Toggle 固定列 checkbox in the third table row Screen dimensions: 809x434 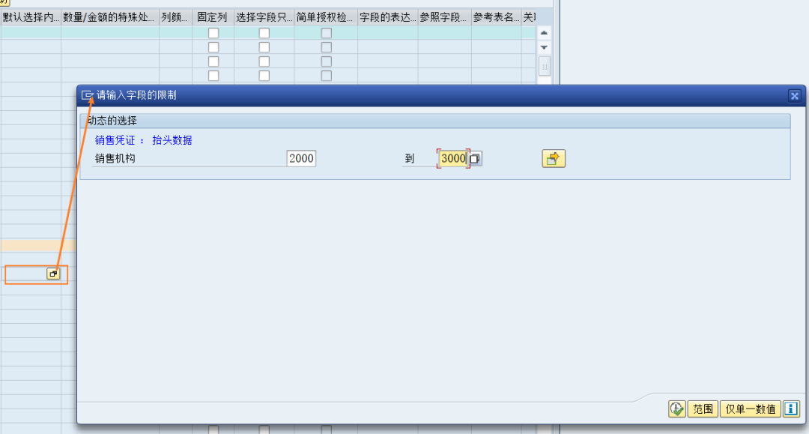click(213, 61)
